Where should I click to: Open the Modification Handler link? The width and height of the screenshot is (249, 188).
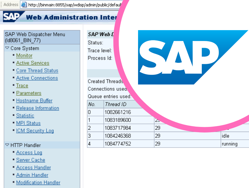[38, 183]
